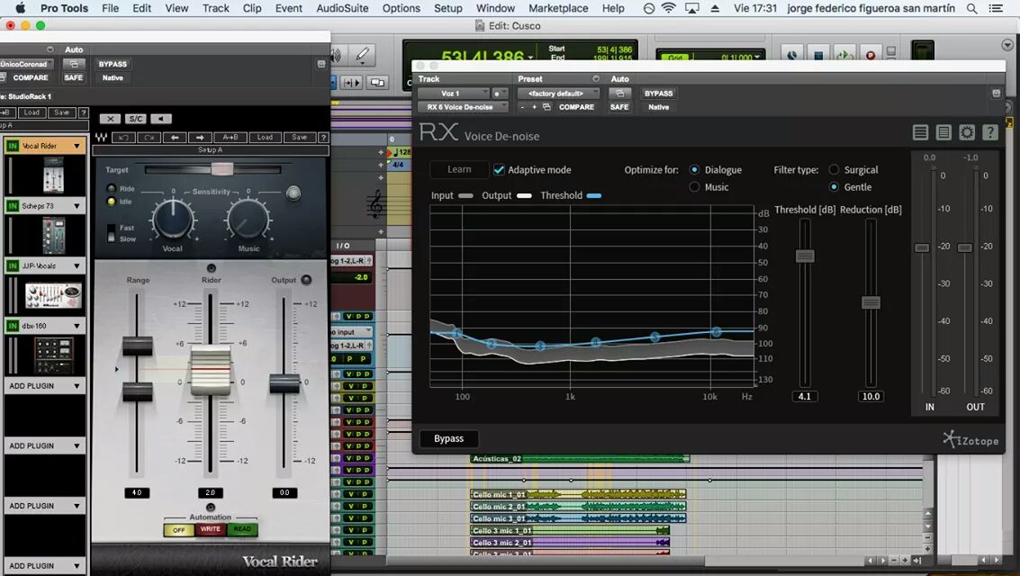Click the Threshold [dB] slider handle
1020x576 pixels.
(x=805, y=256)
